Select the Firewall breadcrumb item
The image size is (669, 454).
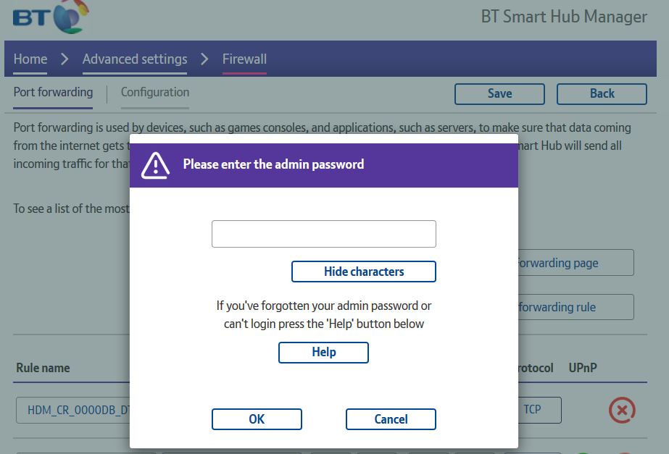tap(244, 59)
